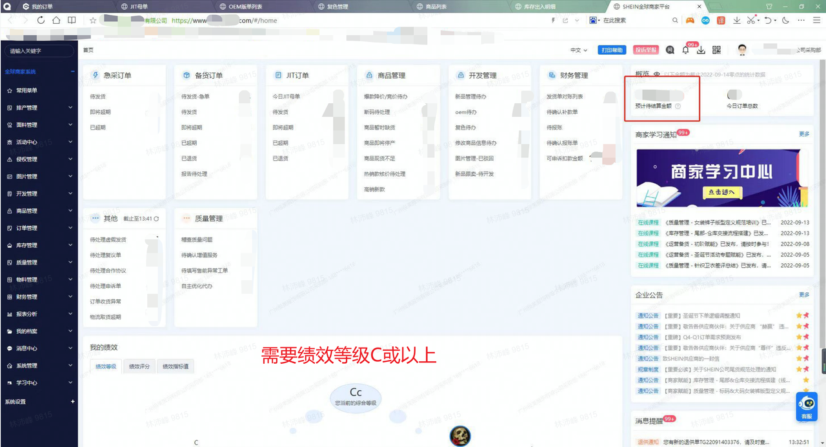Switch to the 绩效评分 tab
This screenshot has width=826, height=447.
point(139,366)
